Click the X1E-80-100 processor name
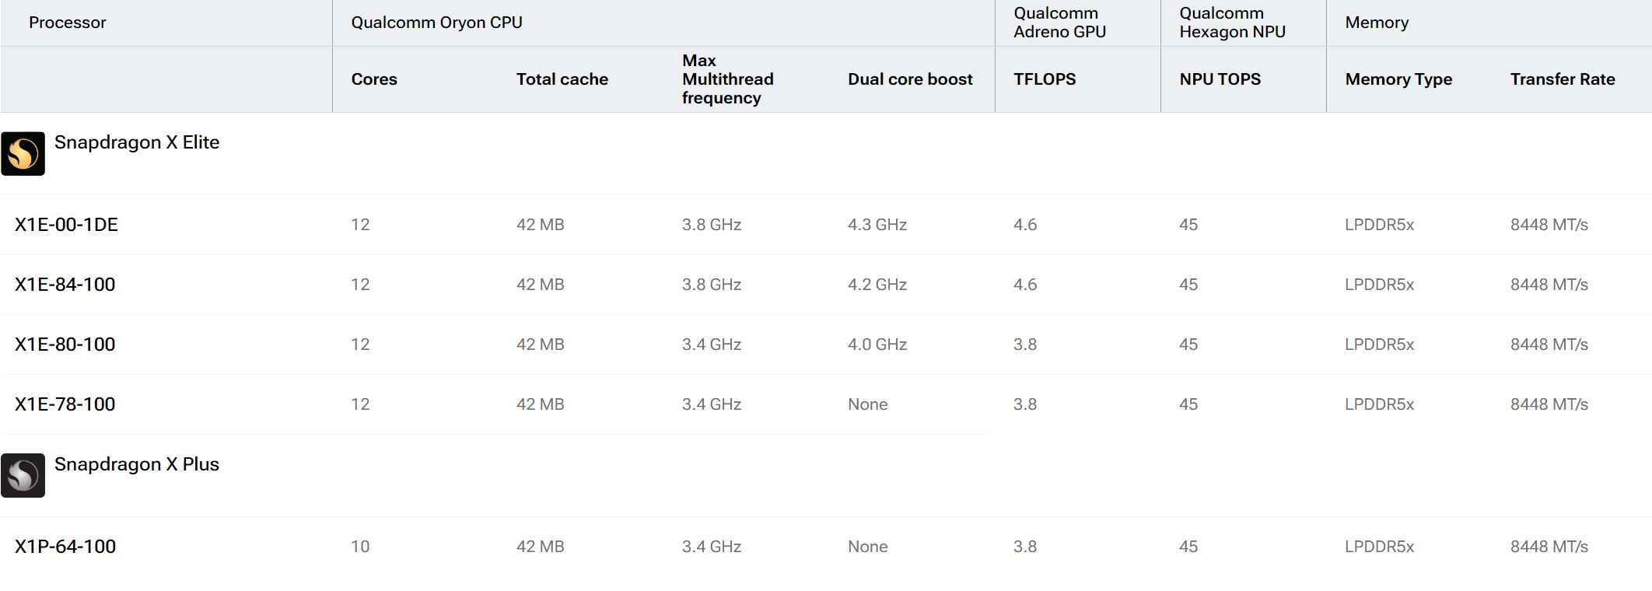Screen dimensions: 1652x591 (x=65, y=344)
